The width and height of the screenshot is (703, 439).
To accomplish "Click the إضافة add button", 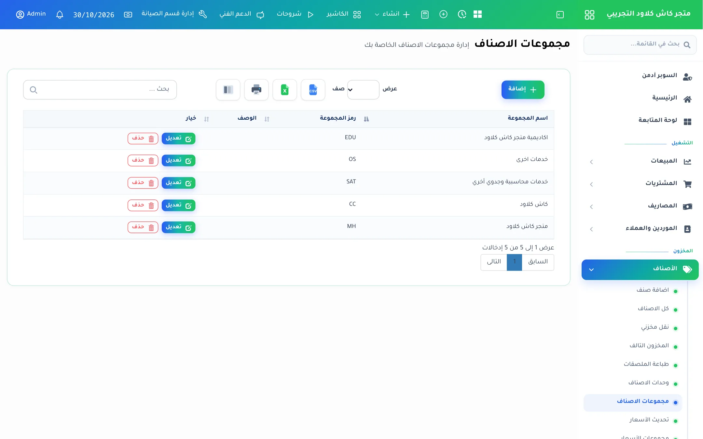I will tap(523, 90).
